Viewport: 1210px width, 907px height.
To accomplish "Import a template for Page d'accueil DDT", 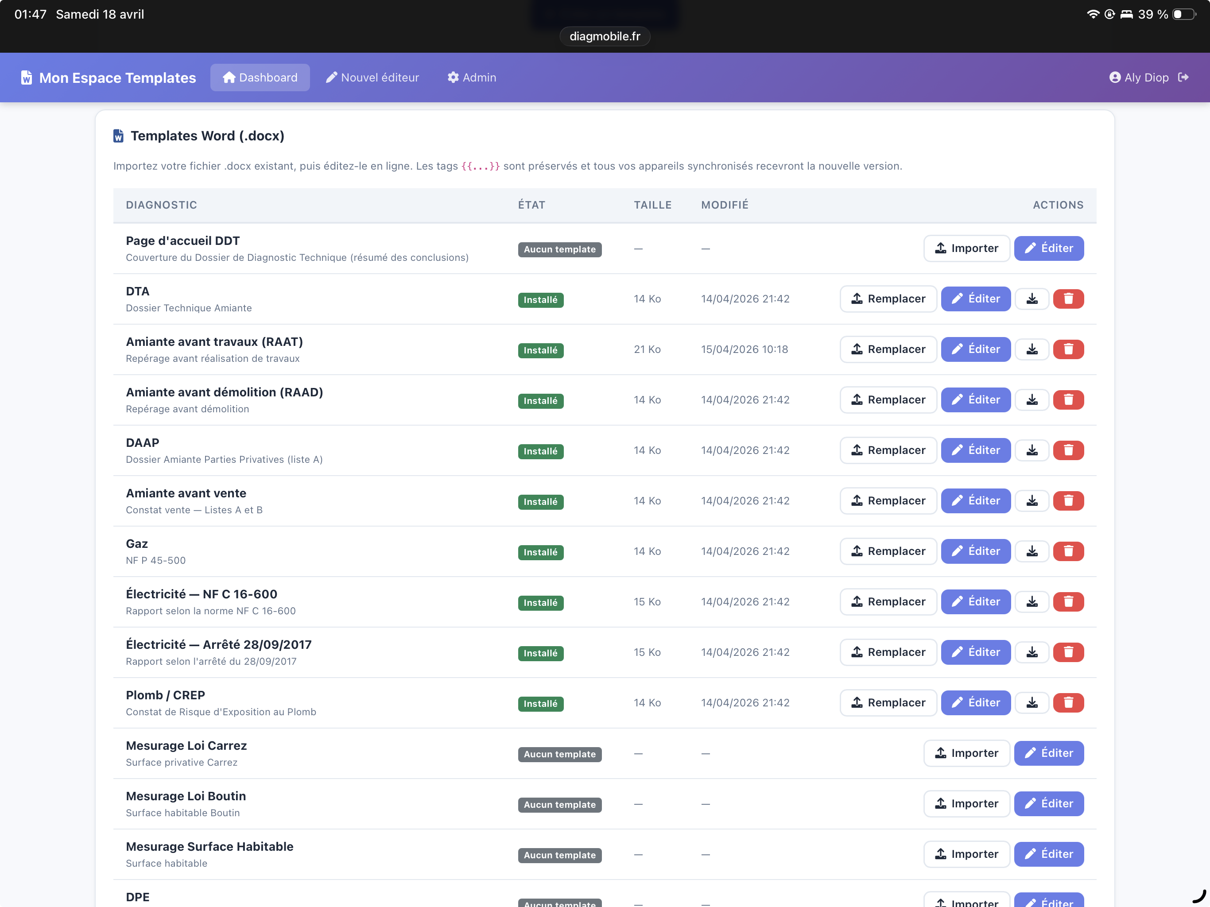I will pos(966,248).
